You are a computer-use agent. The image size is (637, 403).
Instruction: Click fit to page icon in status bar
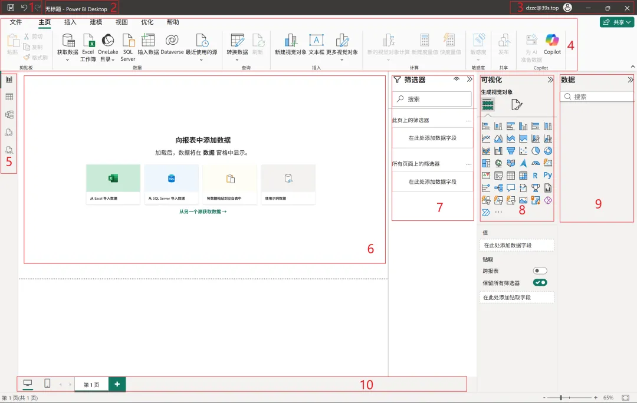point(625,398)
